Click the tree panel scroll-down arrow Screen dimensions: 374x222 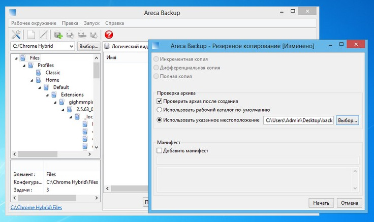pyautogui.click(x=97, y=147)
